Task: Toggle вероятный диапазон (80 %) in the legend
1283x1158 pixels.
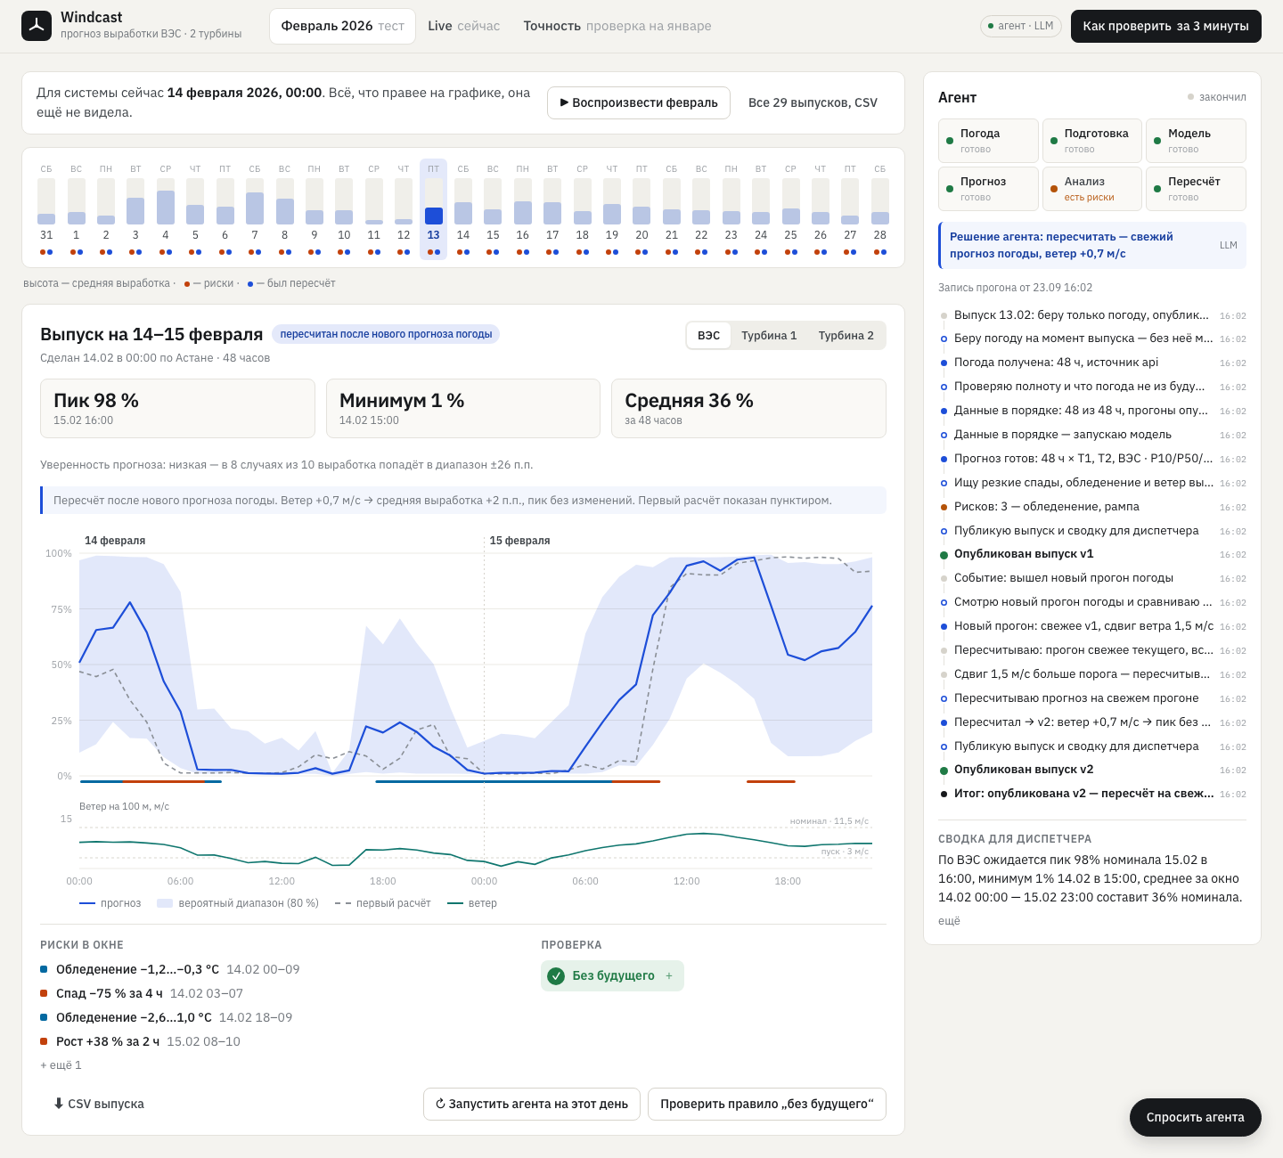Action: pyautogui.click(x=238, y=903)
